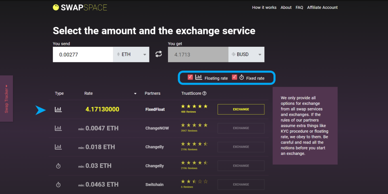Image resolution: width=388 pixels, height=194 pixels.
Task: Open 2196 Reviews in Changelly 0.03 ETH row
Action: click(x=189, y=169)
